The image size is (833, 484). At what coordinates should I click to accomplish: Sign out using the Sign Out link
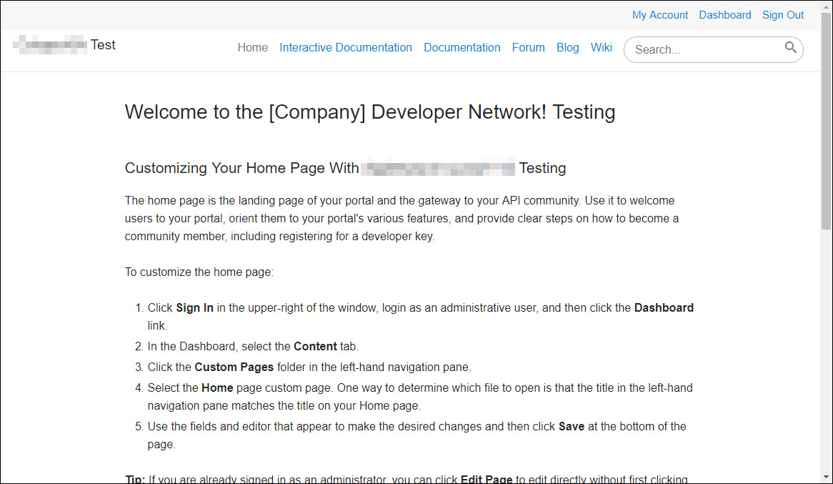tap(782, 15)
